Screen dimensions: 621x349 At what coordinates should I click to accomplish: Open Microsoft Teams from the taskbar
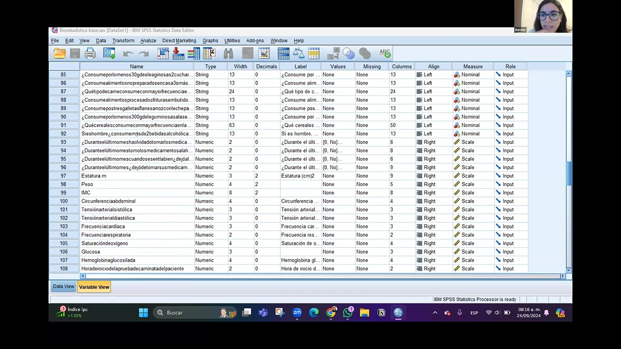[x=263, y=313]
